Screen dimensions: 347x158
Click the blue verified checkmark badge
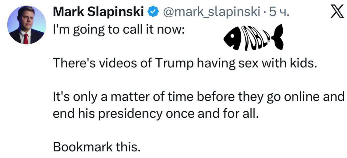click(153, 11)
